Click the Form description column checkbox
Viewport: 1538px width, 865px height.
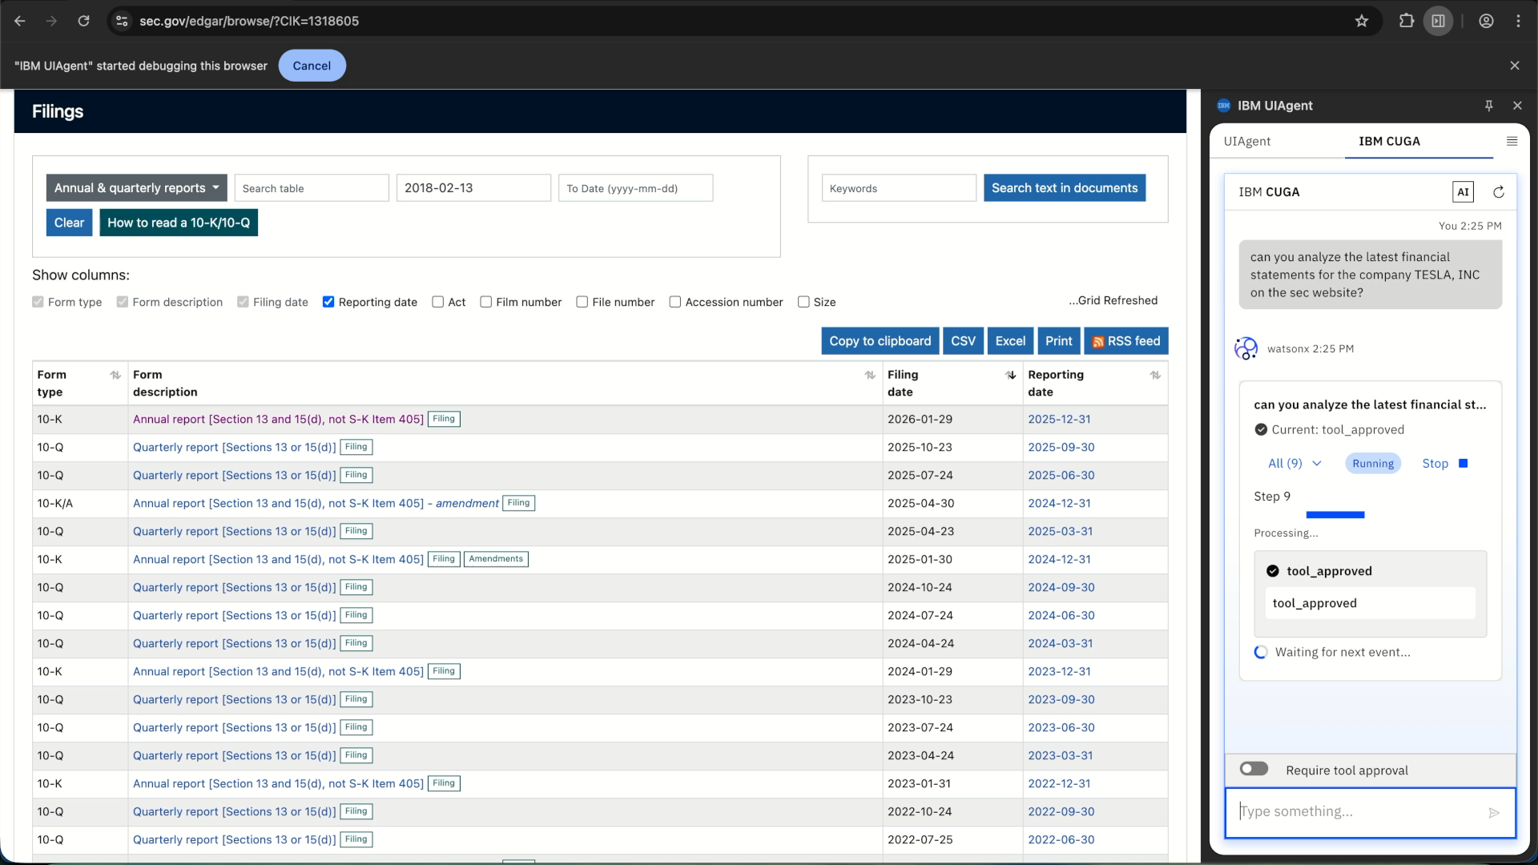123,302
